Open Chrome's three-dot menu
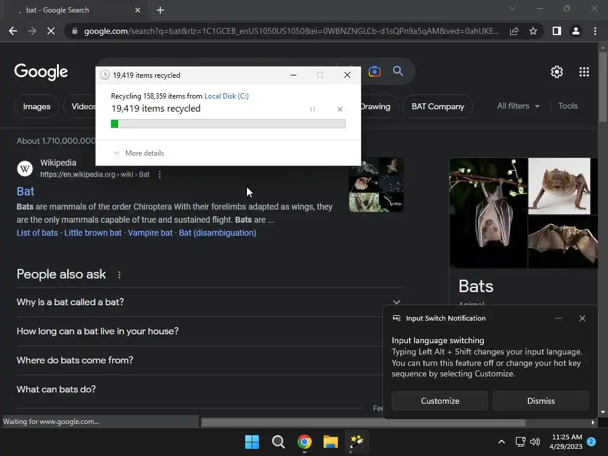608x456 pixels. coord(595,31)
